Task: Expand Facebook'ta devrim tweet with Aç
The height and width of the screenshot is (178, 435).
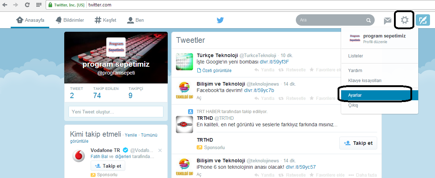Action: pos(199,98)
